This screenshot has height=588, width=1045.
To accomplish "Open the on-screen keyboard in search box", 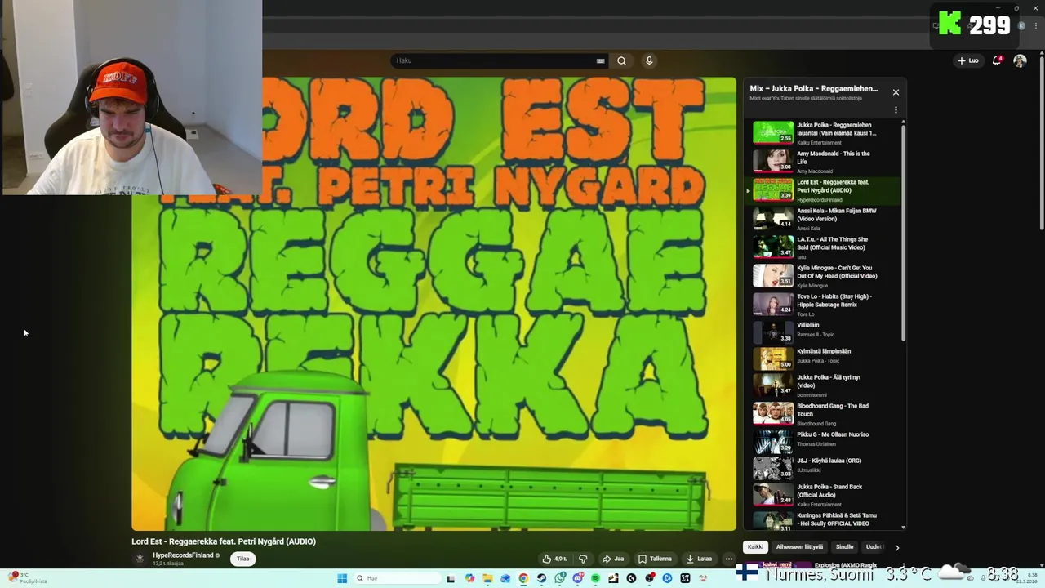I will click(x=600, y=60).
